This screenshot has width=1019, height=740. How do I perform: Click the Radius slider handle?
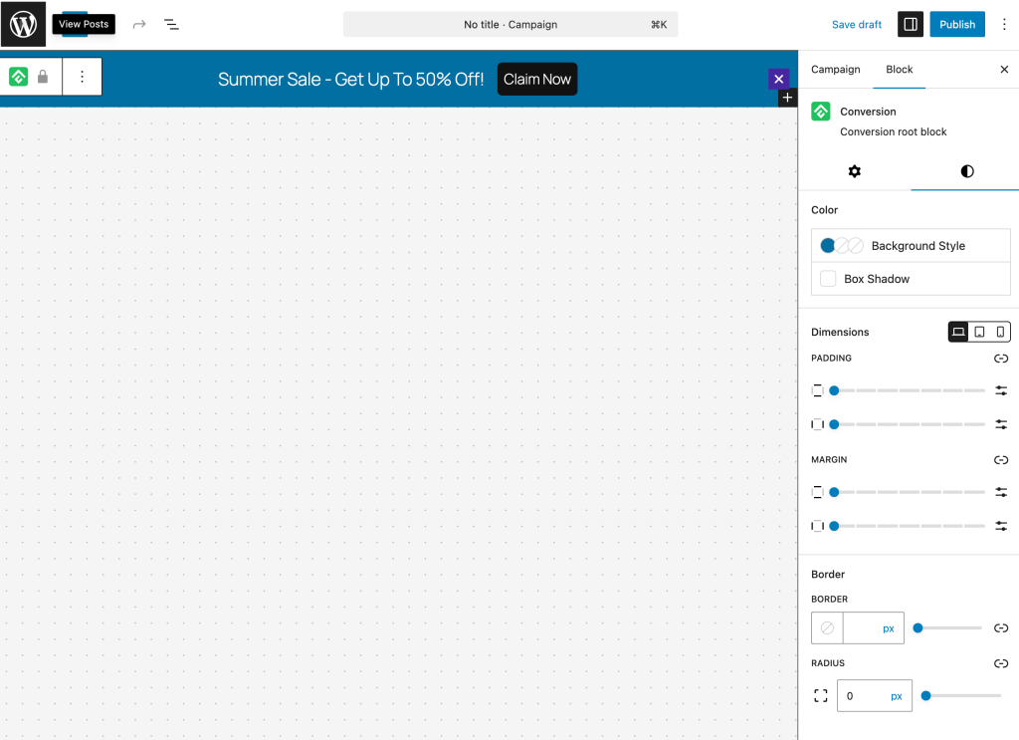point(925,696)
